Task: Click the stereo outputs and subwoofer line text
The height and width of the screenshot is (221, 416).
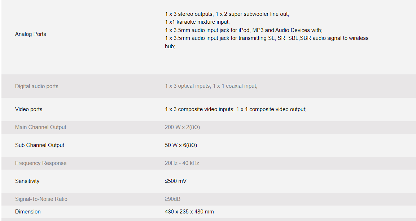Action: [x=227, y=14]
